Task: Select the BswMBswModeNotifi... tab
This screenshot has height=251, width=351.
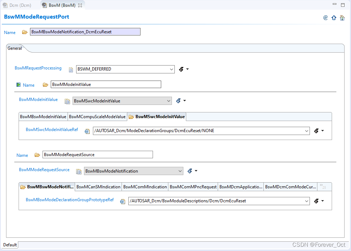Action: pyautogui.click(x=47, y=187)
